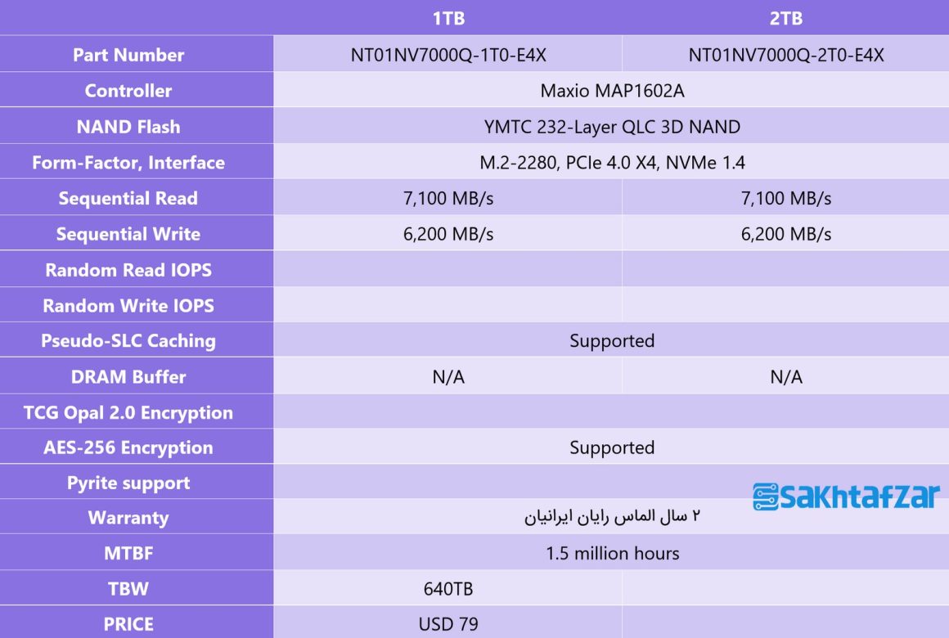Viewport: 949px width, 638px height.
Task: Select N/A under the 1TB DRAM Buffer
Action: pyautogui.click(x=448, y=377)
